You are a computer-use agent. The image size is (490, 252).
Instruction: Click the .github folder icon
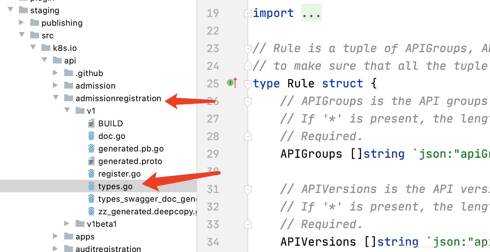coord(69,73)
